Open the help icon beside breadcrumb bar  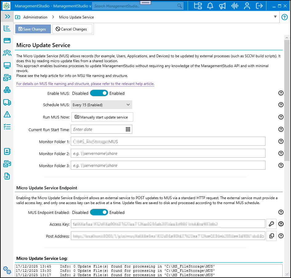pos(285,17)
